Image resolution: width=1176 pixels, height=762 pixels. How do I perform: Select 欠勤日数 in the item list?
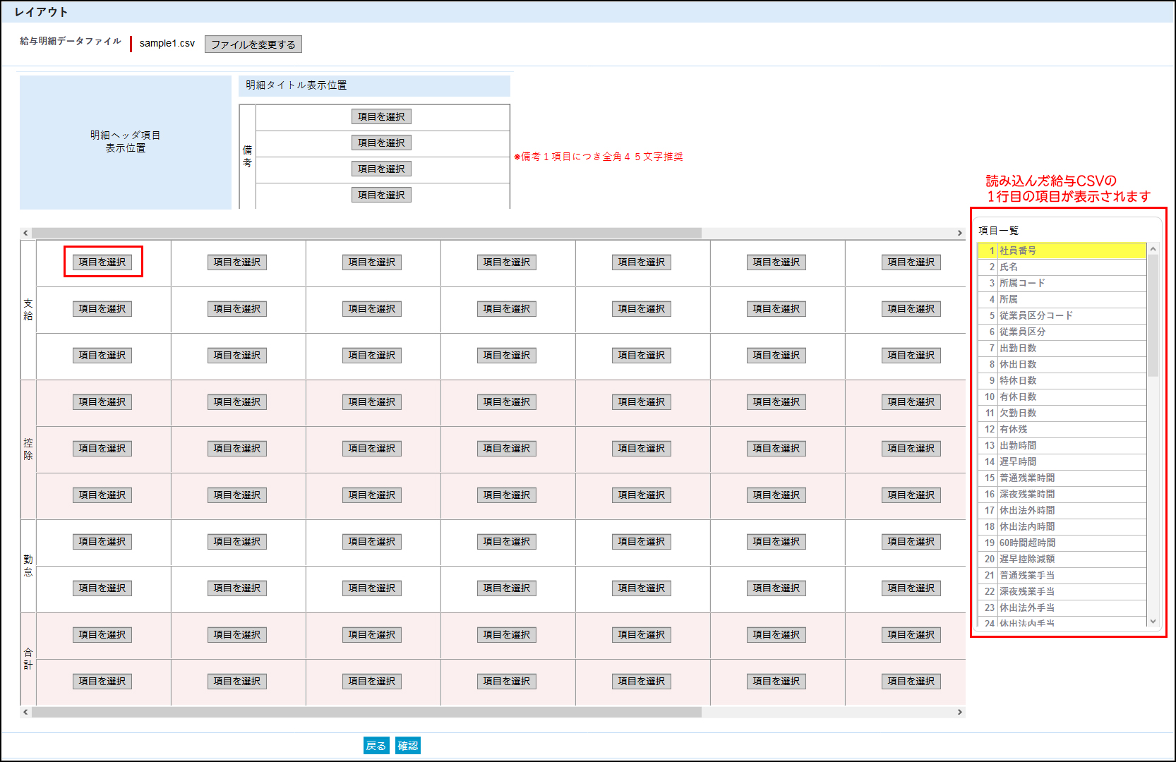pyautogui.click(x=1062, y=413)
